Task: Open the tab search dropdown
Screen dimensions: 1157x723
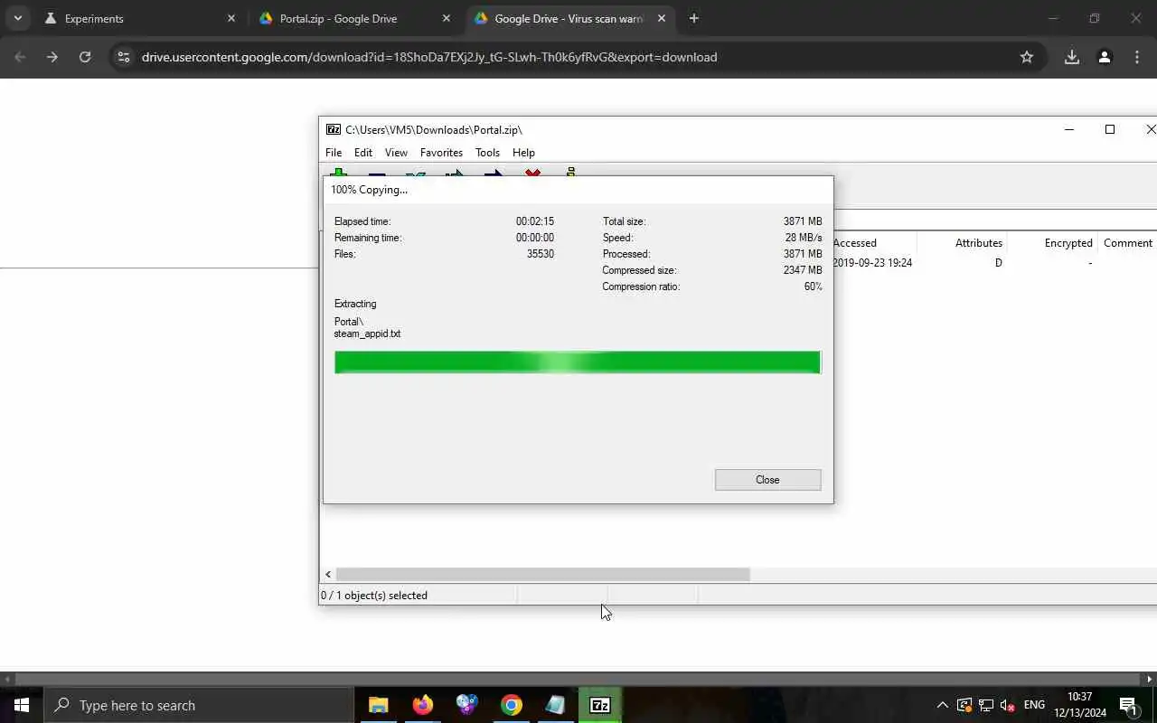Action: 17,18
